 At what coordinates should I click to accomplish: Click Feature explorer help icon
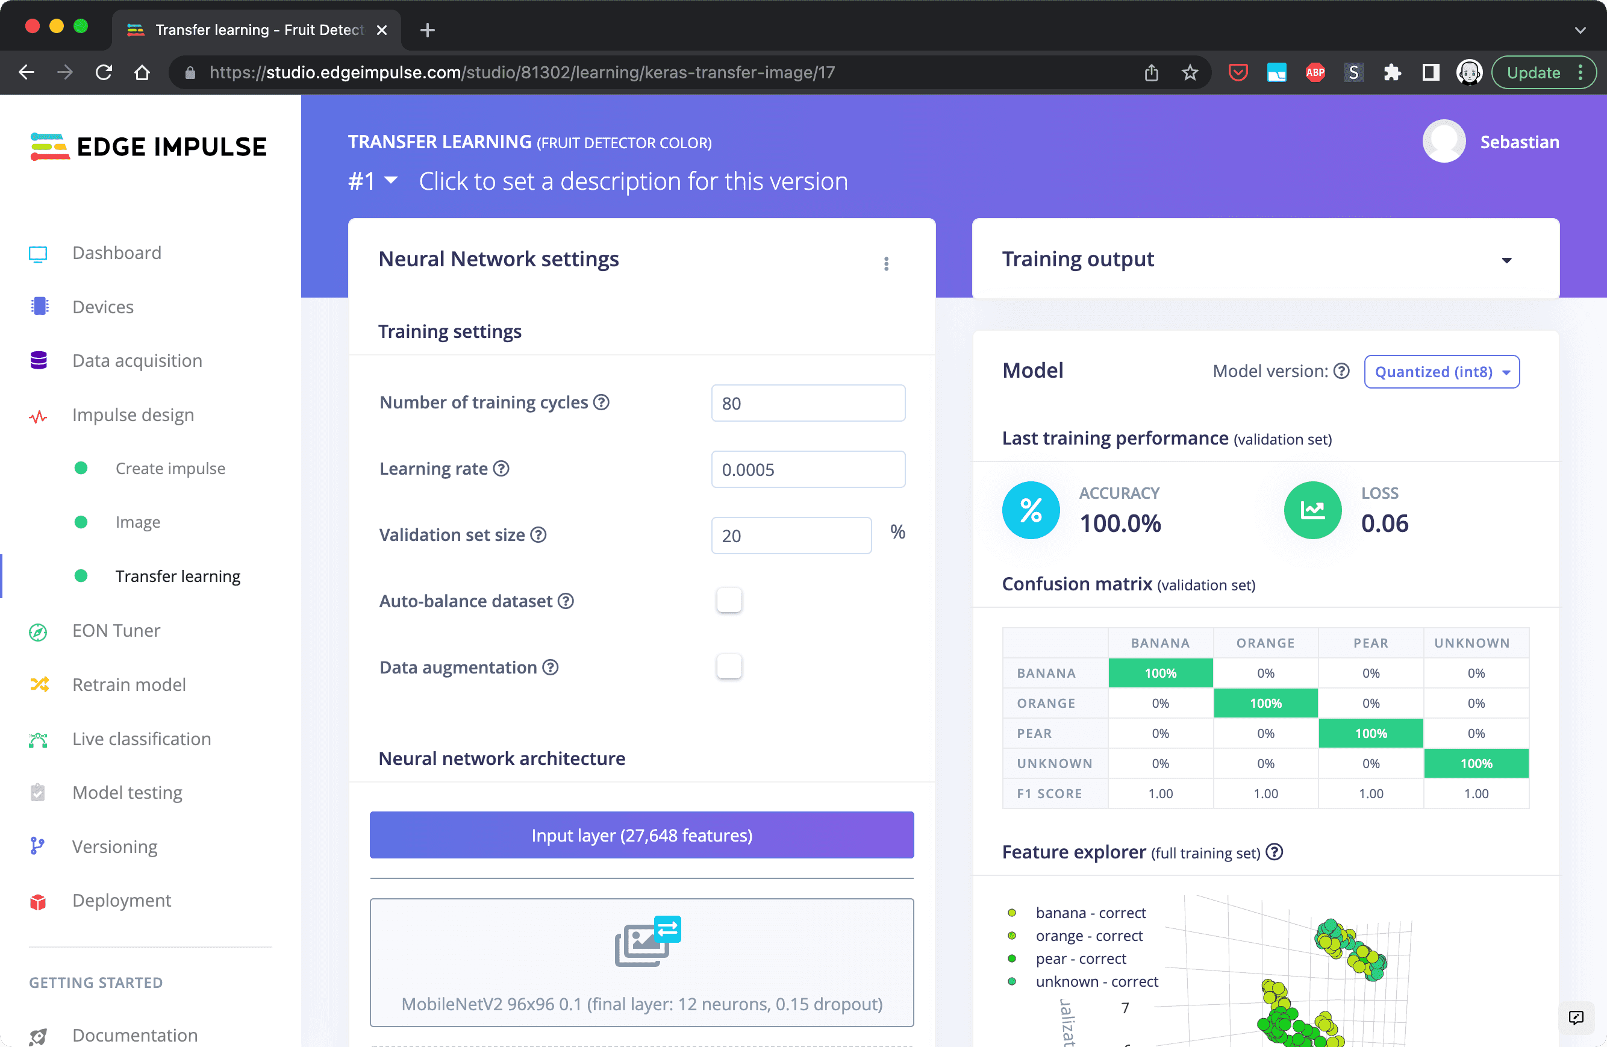point(1274,852)
